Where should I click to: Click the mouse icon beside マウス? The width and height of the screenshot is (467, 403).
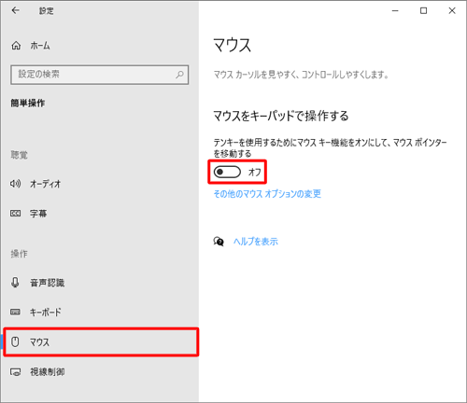(15, 341)
